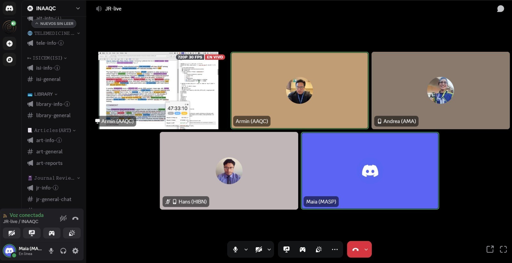Click the pop out window icon
Screen dimensions: 512x263
pyautogui.click(x=490, y=249)
